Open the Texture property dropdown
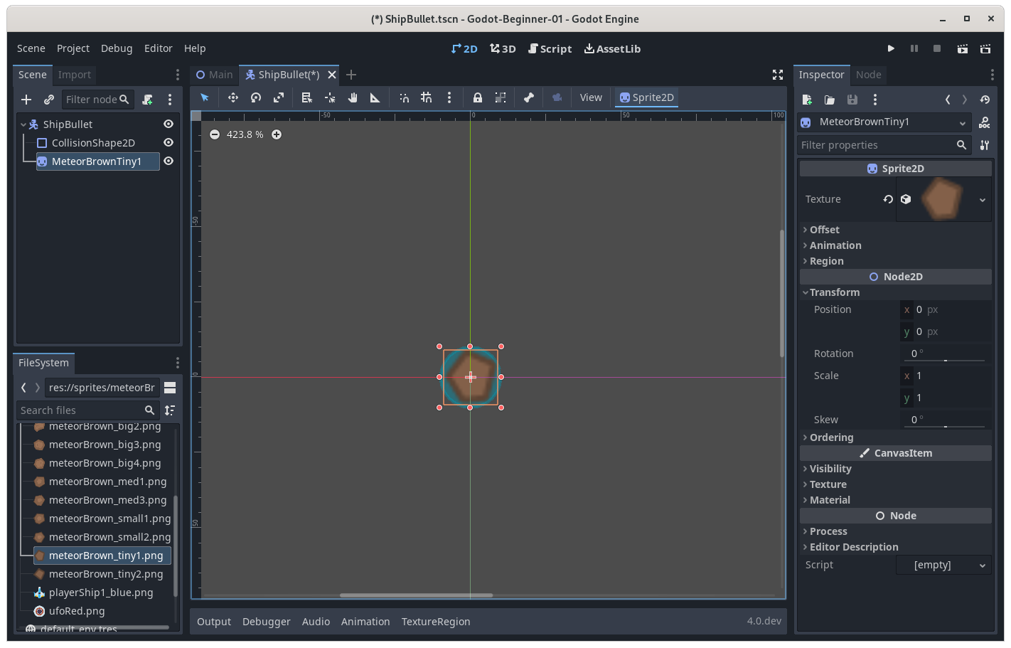Image resolution: width=1011 pixels, height=648 pixels. (x=982, y=199)
